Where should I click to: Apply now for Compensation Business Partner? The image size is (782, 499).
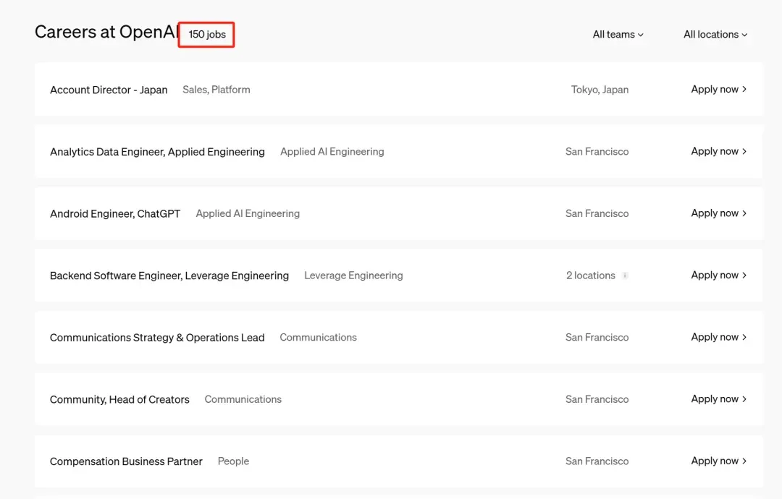pyautogui.click(x=718, y=461)
